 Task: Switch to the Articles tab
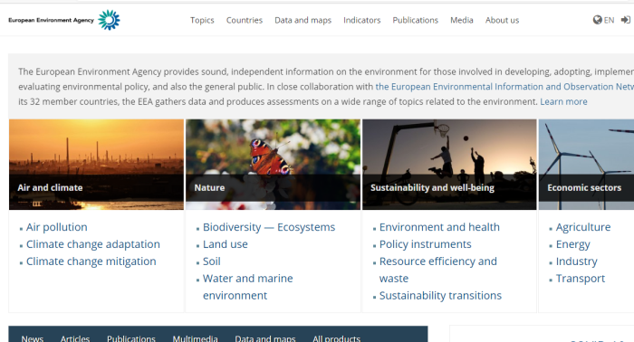click(75, 338)
